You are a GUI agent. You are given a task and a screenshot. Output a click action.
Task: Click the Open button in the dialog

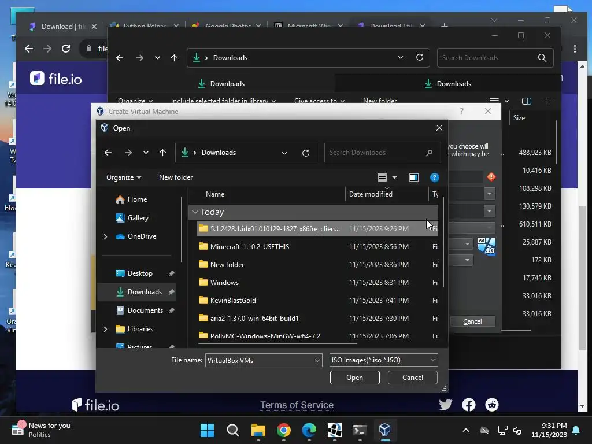pos(354,378)
